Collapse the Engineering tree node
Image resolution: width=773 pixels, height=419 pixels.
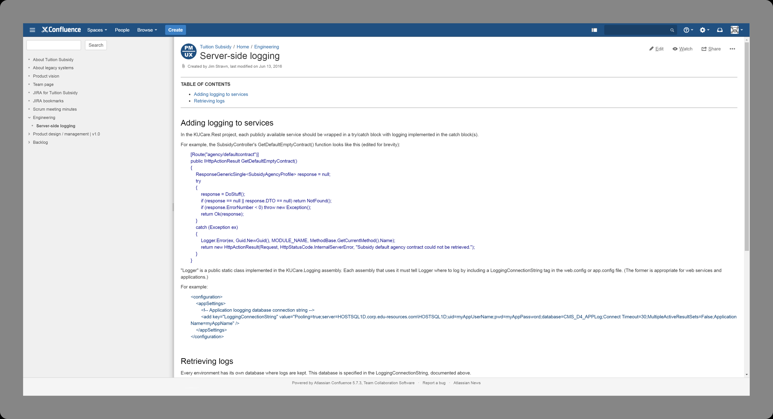(29, 117)
